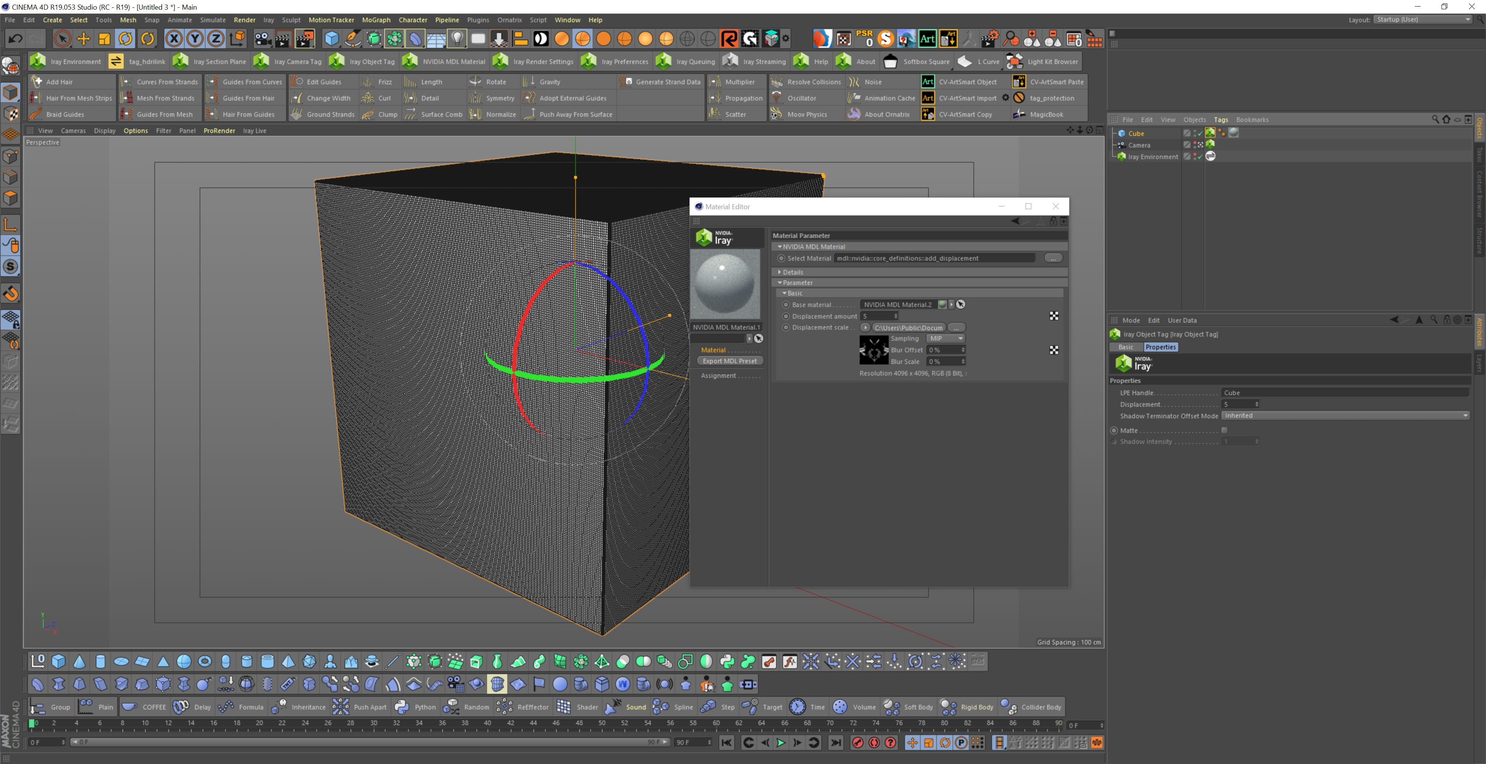Click the Softbox Square icon
Screen dimensions: 1486x764
[890, 61]
